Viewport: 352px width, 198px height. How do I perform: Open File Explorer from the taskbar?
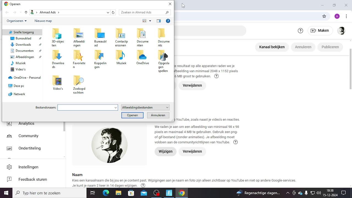(119, 193)
